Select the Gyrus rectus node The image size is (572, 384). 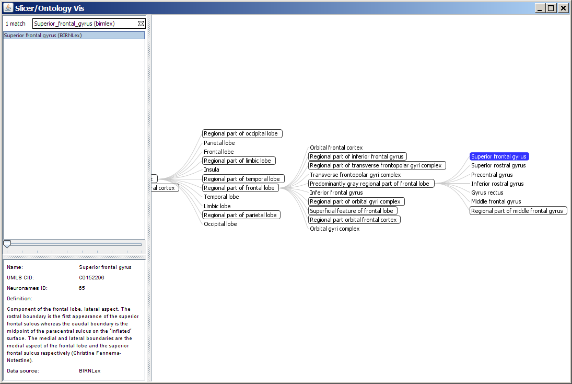487,193
